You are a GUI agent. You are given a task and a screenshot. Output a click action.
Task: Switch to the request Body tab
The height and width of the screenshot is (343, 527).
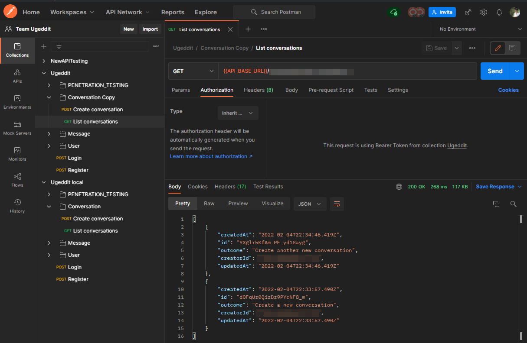point(291,90)
